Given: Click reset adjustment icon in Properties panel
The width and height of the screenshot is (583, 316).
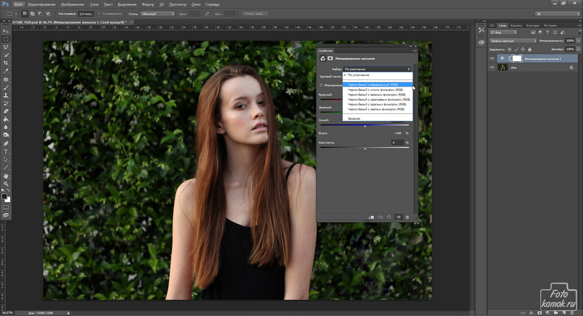Looking at the screenshot, I should (389, 217).
